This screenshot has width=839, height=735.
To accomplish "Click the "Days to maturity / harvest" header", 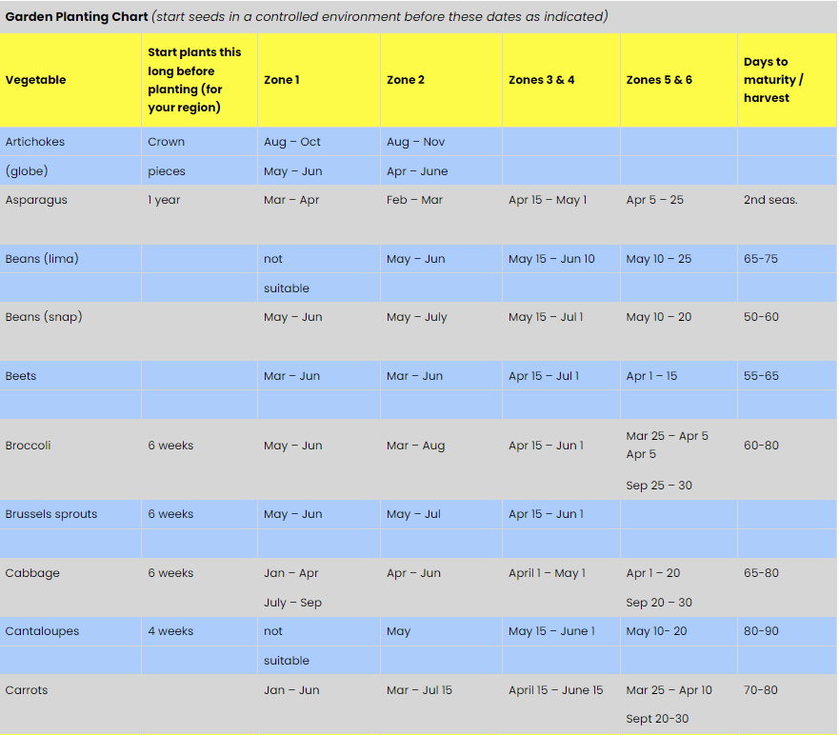I will [773, 80].
